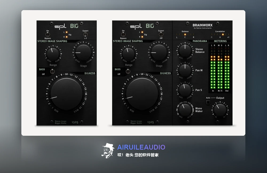Click the large Bigness knob on the right plugin

click(x=142, y=94)
